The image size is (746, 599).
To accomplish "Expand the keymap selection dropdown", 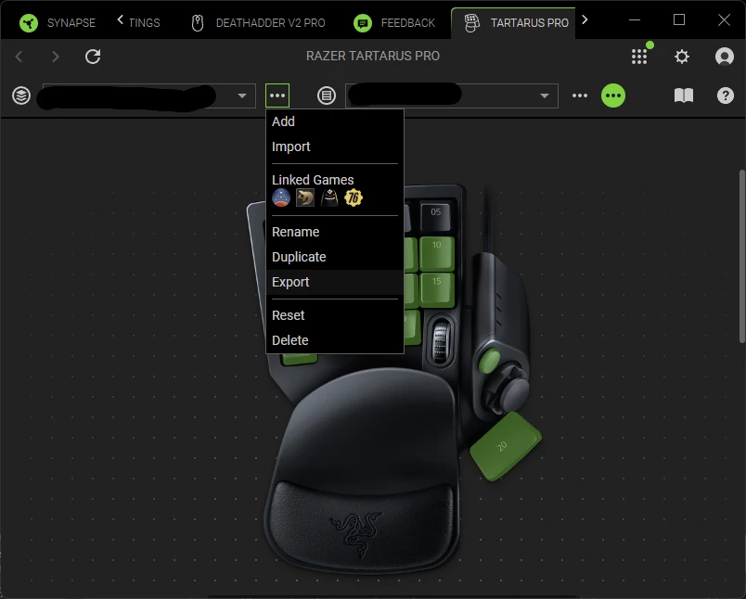I will tap(545, 96).
